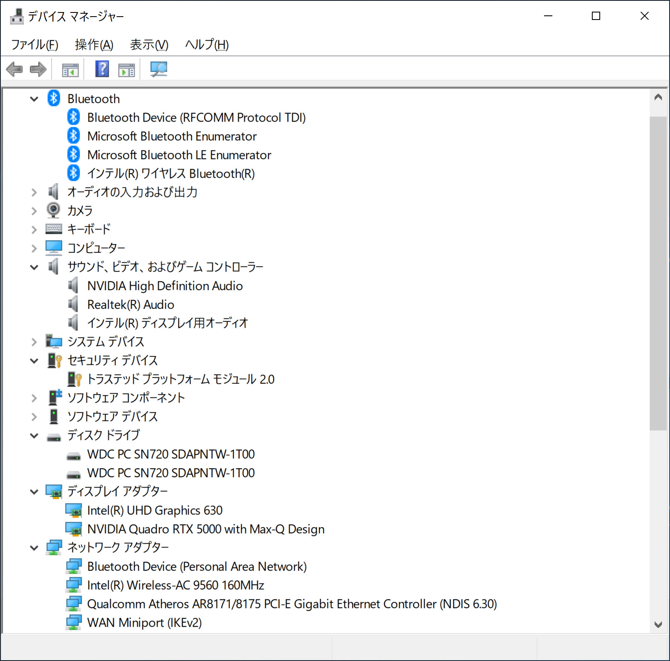Expand the キーボード category
The image size is (670, 661).
click(x=34, y=229)
